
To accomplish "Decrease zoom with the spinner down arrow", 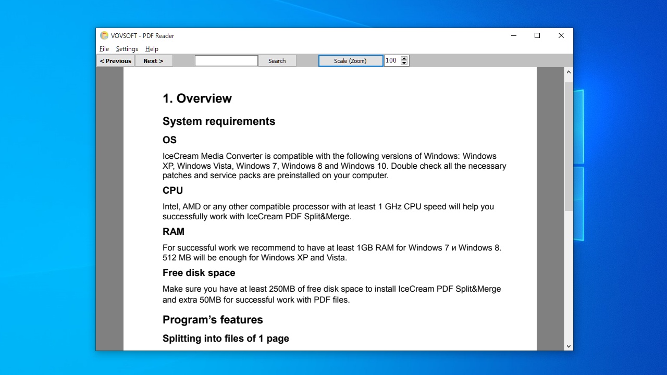I will [x=404, y=64].
